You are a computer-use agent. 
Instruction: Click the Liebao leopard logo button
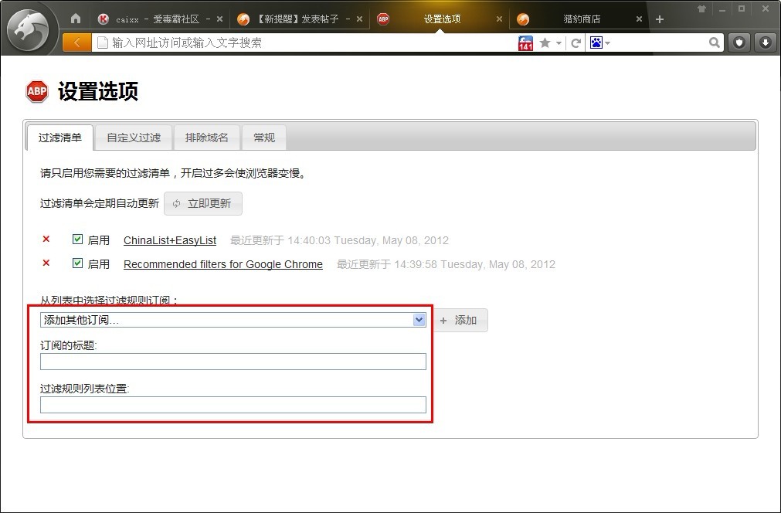[29, 30]
